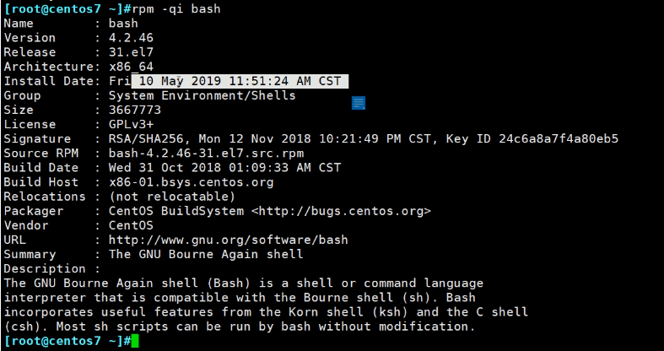The width and height of the screenshot is (664, 351).
Task: Click the highlighted install date text
Action: click(240, 81)
